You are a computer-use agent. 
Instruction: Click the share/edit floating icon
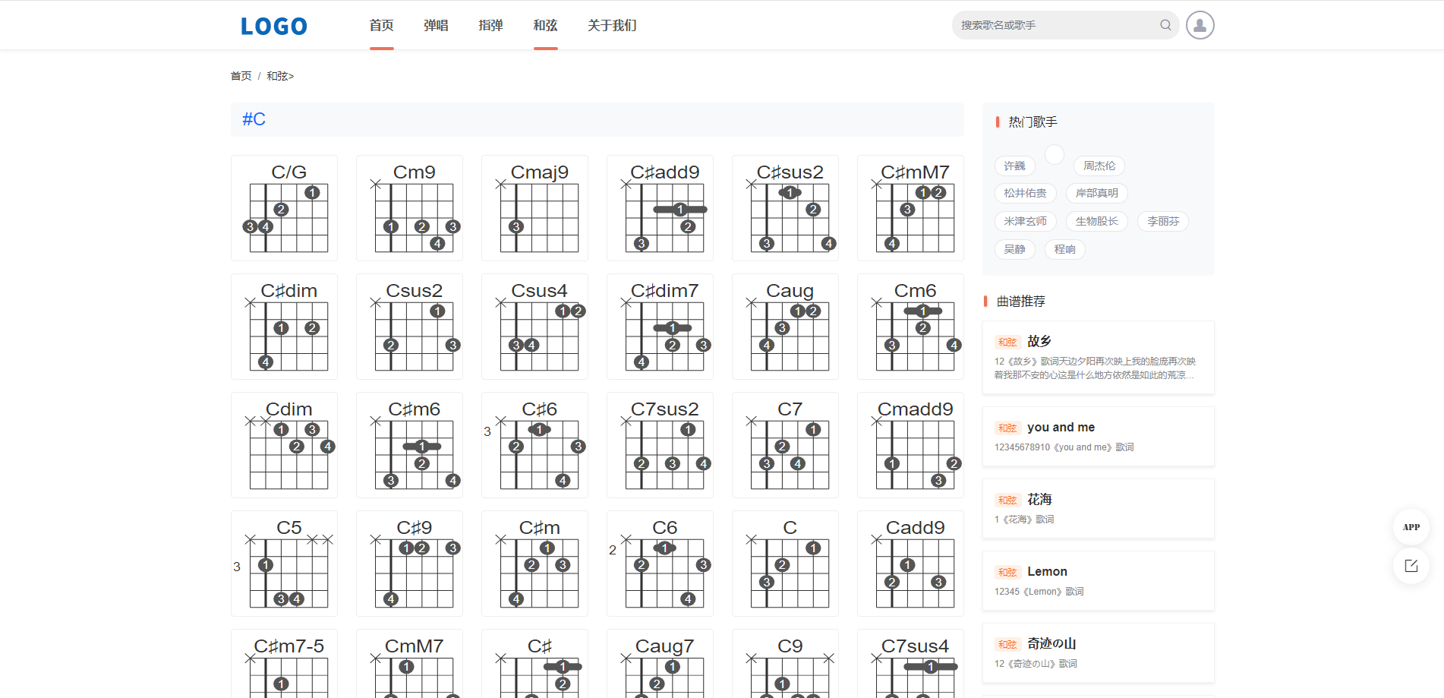pos(1411,566)
